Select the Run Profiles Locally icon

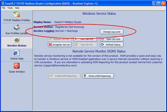(x=17, y=27)
